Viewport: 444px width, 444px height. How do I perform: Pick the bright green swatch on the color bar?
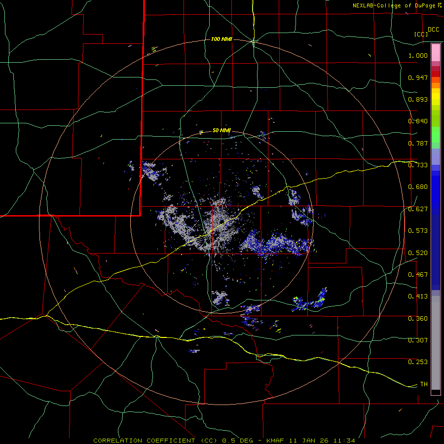click(x=436, y=135)
